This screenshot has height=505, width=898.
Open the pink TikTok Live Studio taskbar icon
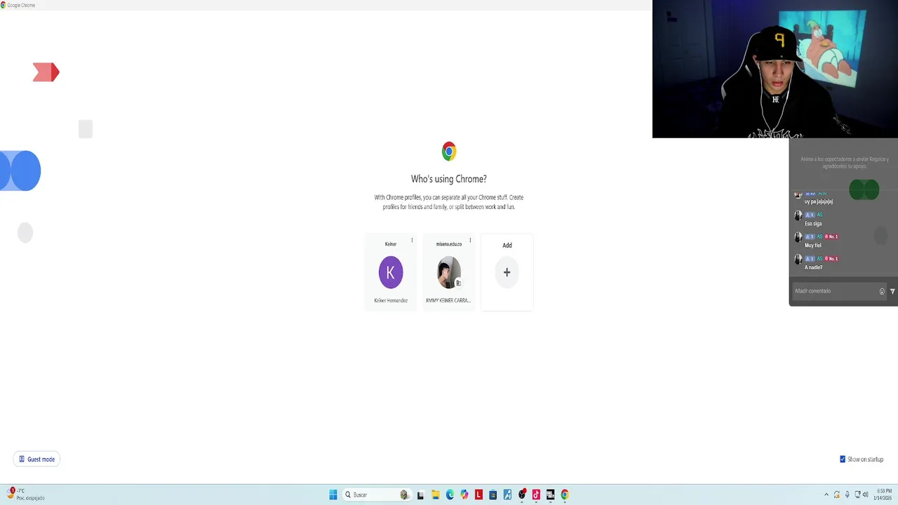point(536,494)
